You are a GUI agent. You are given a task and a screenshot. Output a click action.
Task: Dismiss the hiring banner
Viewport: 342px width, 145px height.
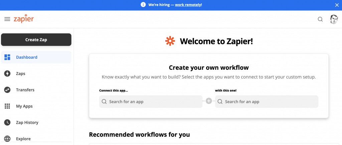(337, 5)
